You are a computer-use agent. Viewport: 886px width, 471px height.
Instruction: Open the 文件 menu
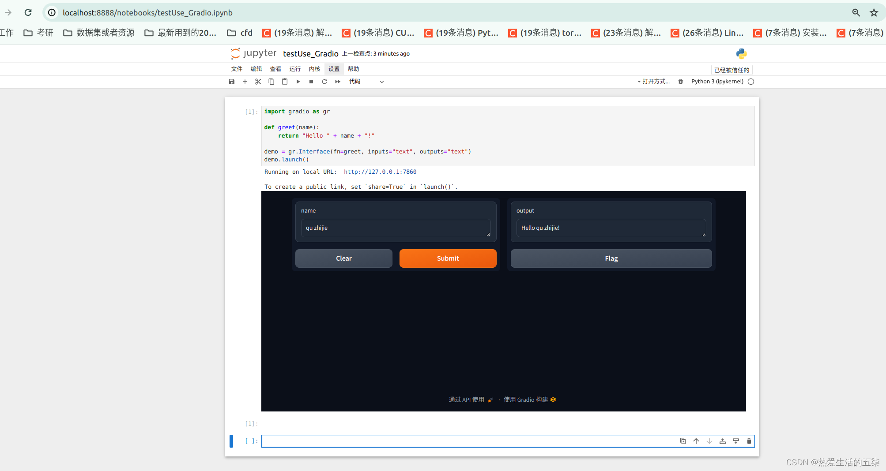[x=237, y=69]
